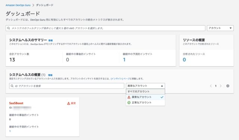Open the アカウント dropdown at top right
239x140 pixels.
(220, 28)
